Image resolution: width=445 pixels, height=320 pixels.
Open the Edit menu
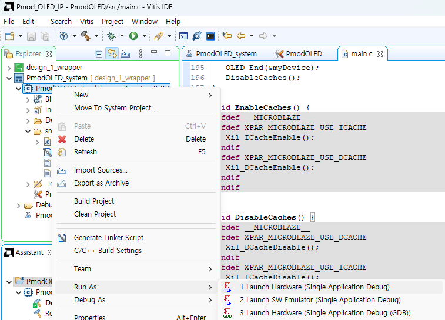(28, 22)
